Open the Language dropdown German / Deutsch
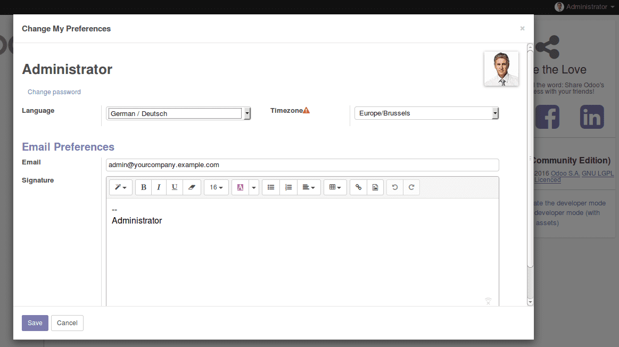The width and height of the screenshot is (619, 347). (178, 114)
